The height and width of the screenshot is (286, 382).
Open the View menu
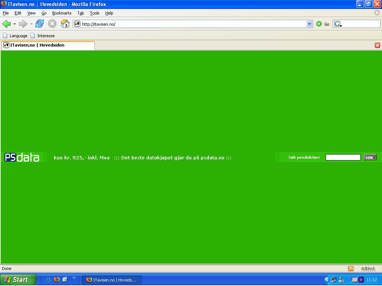pos(31,13)
